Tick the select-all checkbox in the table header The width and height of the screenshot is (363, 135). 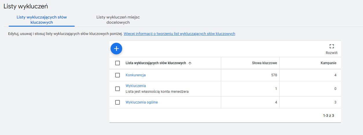click(118, 63)
